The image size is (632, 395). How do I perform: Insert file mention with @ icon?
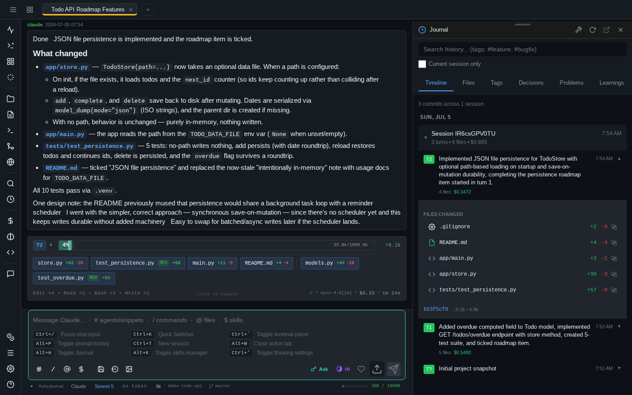[x=67, y=369]
